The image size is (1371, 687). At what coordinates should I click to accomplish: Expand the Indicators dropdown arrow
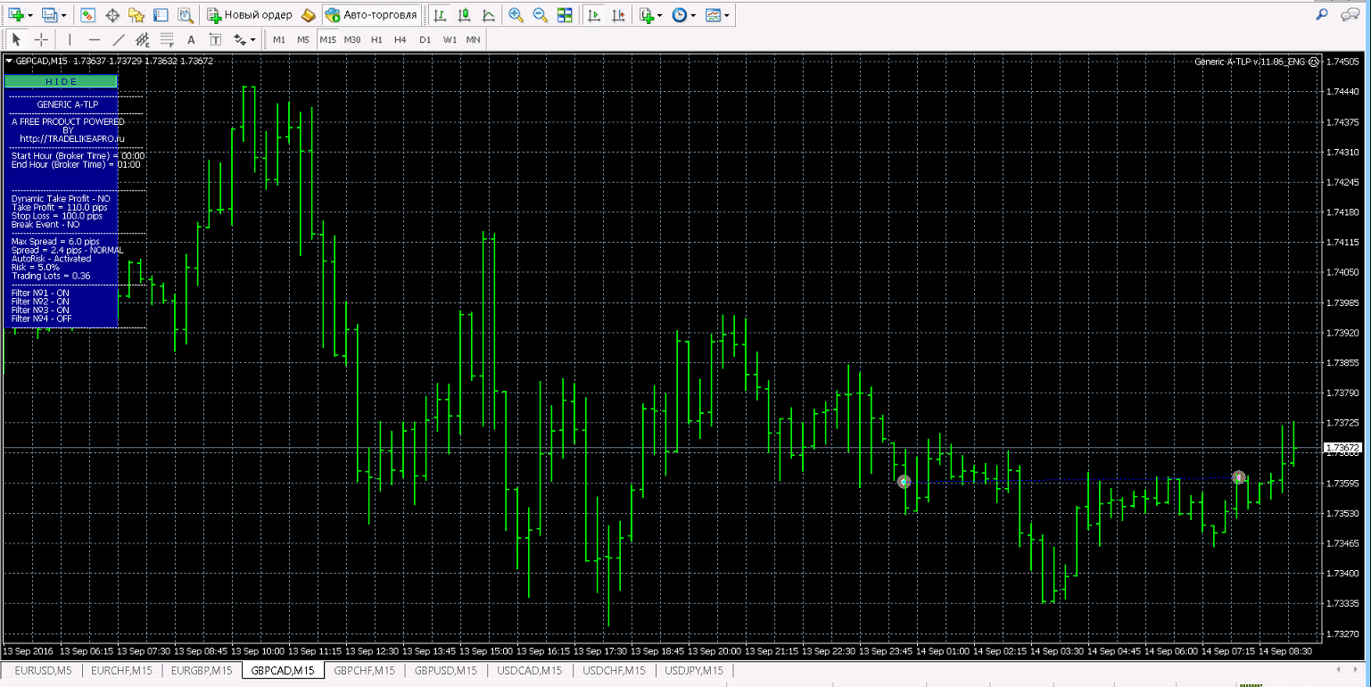(x=660, y=15)
